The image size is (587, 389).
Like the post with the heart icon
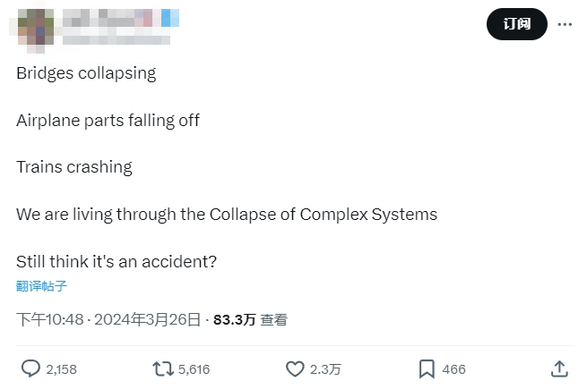[x=295, y=368]
